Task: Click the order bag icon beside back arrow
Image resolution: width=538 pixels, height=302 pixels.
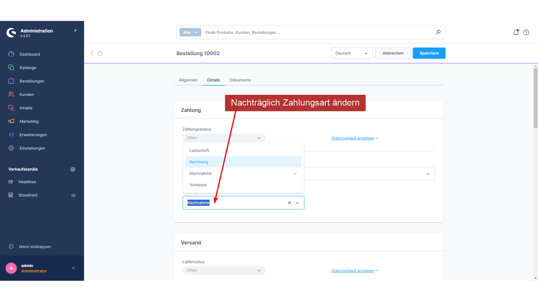Action: point(101,53)
